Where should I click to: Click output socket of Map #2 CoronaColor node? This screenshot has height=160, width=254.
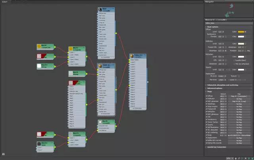(55, 47)
